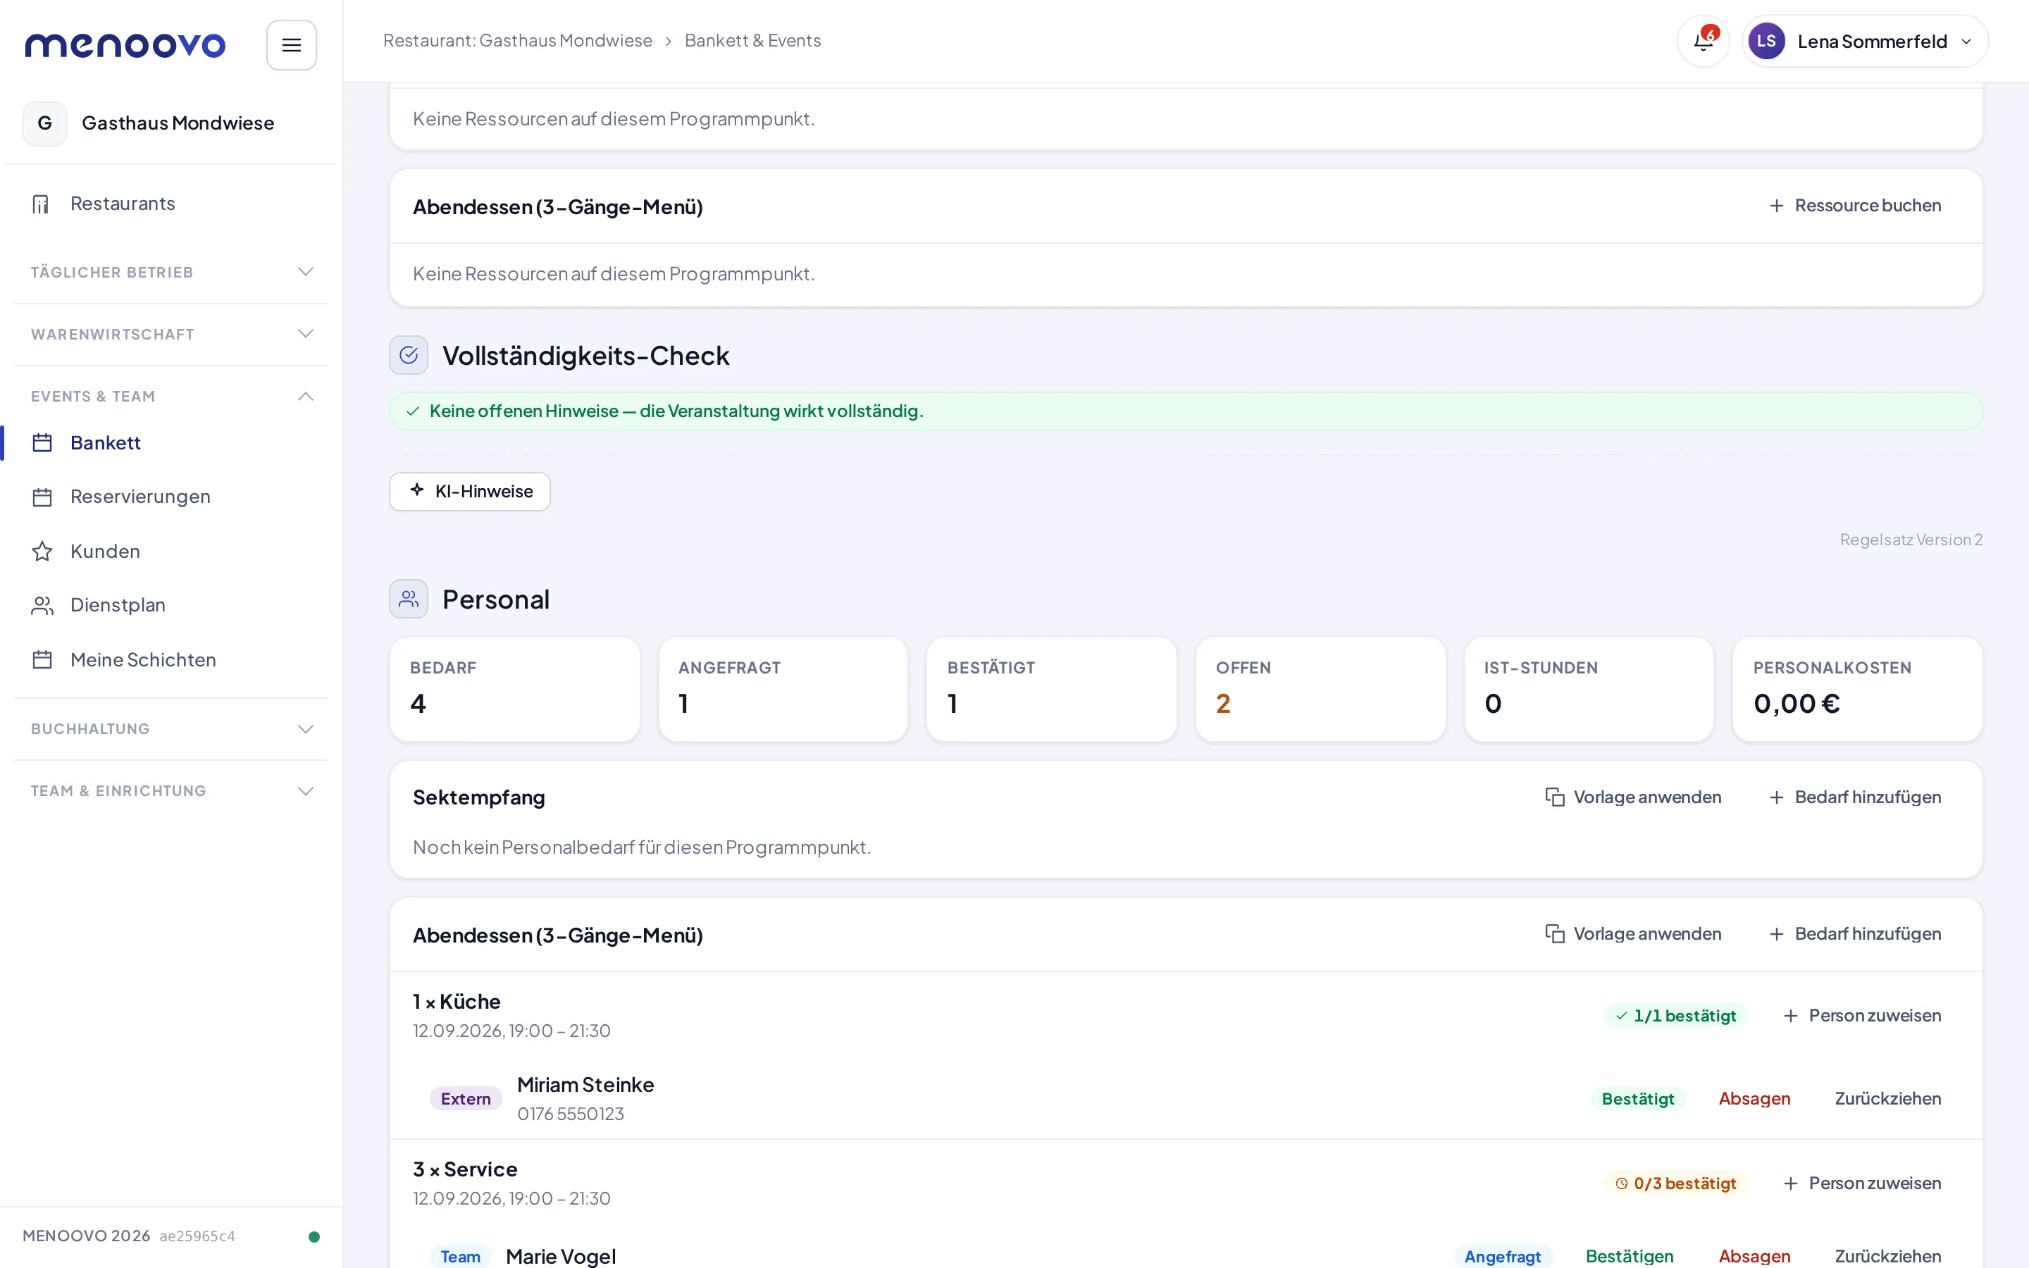
Task: Click Person zuweisen for Küche
Action: pos(1862,1016)
